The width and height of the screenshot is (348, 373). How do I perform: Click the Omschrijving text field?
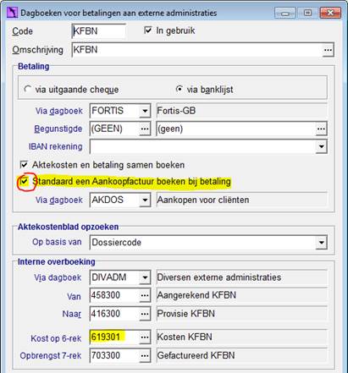[x=197, y=50]
